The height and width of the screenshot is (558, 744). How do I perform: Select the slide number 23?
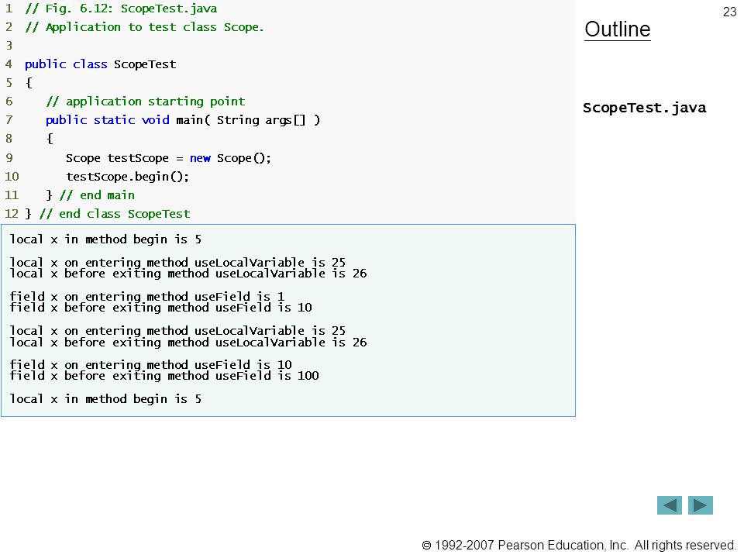click(729, 12)
